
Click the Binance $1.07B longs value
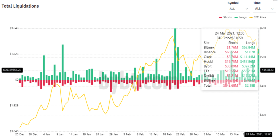click(x=249, y=52)
